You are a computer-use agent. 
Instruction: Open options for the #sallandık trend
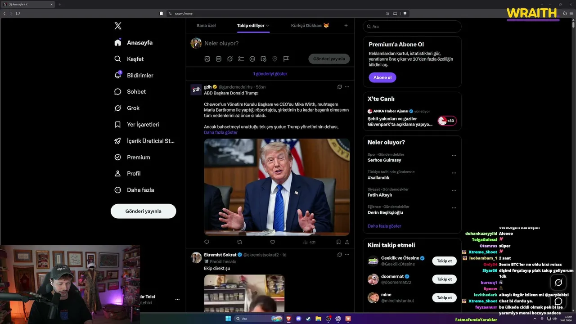point(454,173)
